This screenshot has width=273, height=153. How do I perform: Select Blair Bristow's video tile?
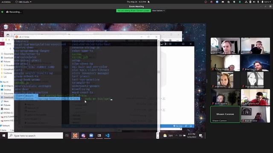click(x=256, y=114)
